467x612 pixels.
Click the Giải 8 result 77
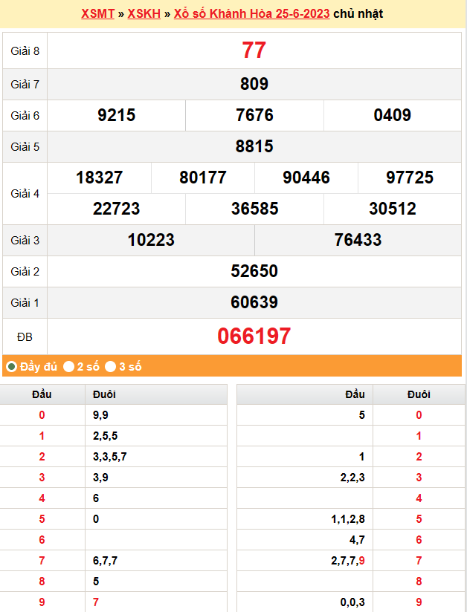tap(254, 51)
